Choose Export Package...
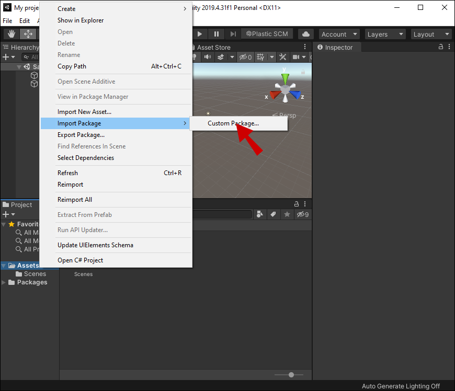Image resolution: width=455 pixels, height=391 pixels. click(x=116, y=135)
